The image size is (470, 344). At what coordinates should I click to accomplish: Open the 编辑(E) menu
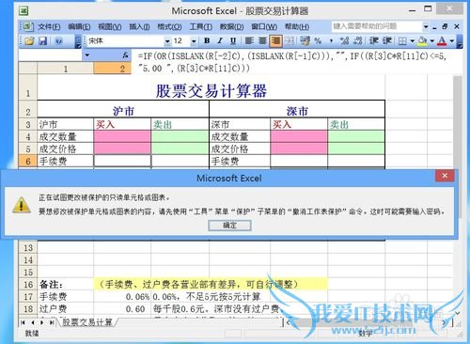point(79,26)
